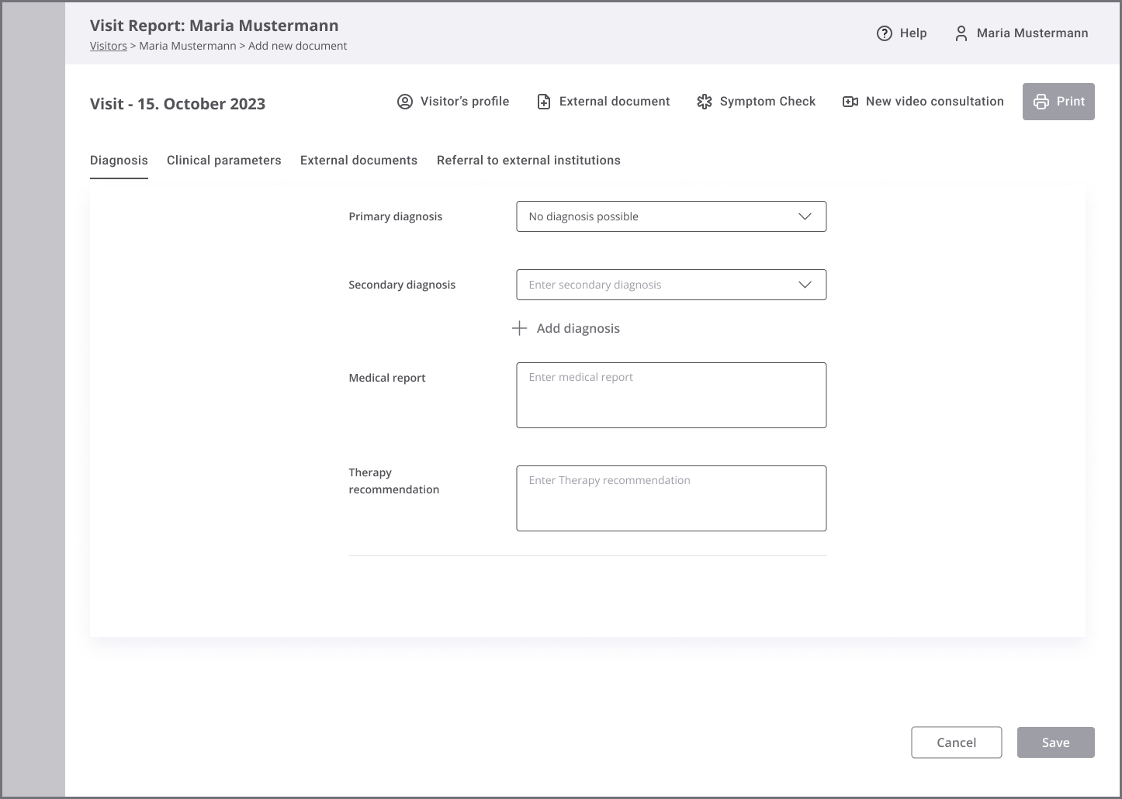Expand the Secondary diagnosis dropdown arrow
The width and height of the screenshot is (1122, 799).
point(805,285)
